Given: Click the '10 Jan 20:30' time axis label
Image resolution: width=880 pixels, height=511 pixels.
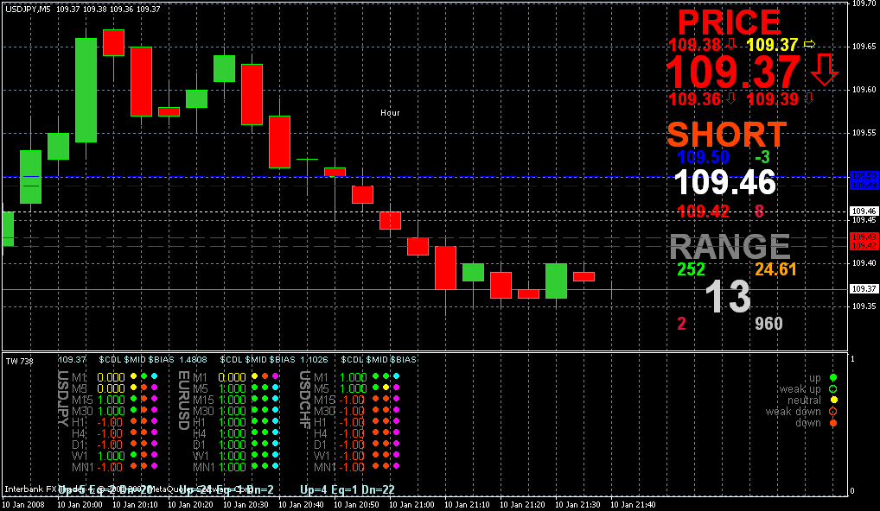Looking at the screenshot, I should pos(246,505).
